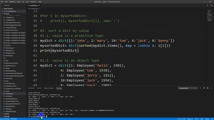Open compressDict.py in explorer
Screen dimensions: 214x120
(x=11, y=28)
